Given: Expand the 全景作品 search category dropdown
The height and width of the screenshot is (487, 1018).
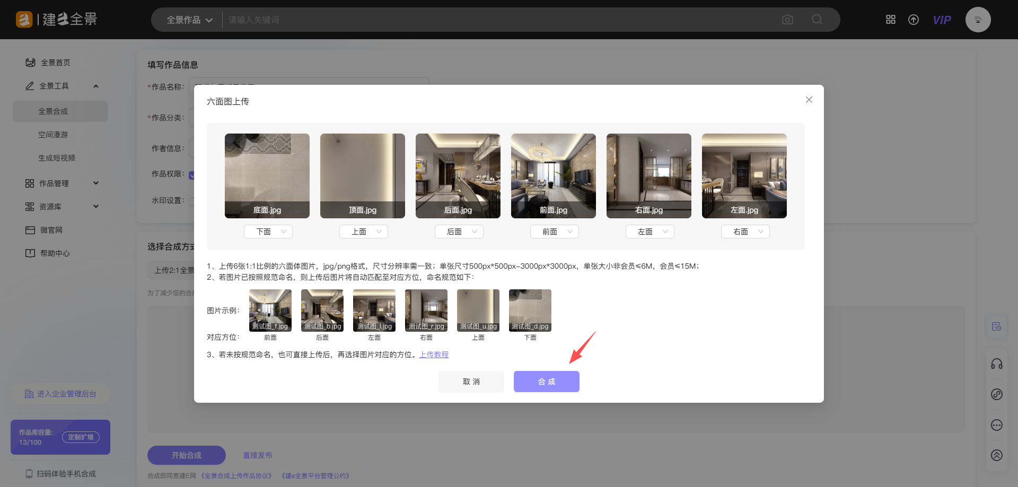Looking at the screenshot, I should pos(189,20).
